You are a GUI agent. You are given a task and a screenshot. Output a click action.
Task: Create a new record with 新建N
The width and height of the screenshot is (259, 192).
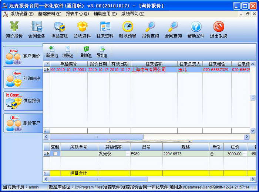click(52, 52)
